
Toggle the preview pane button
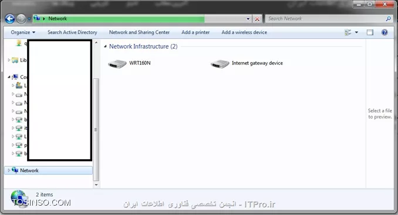[x=370, y=32]
